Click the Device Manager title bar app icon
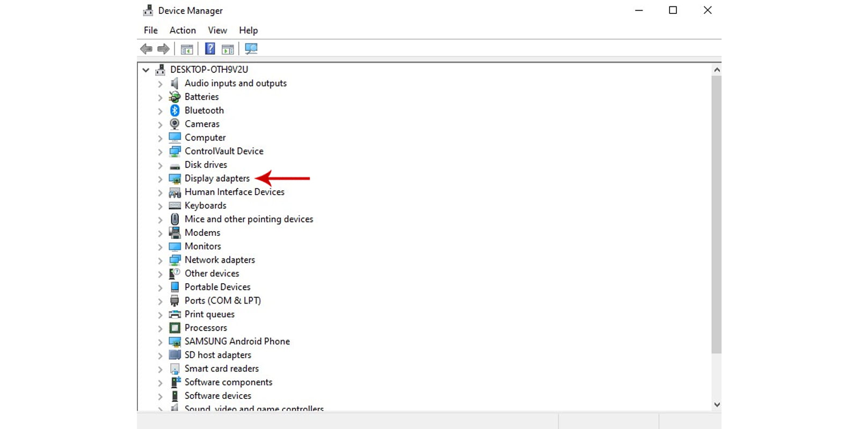Viewport: 859px width, 429px height. [148, 10]
